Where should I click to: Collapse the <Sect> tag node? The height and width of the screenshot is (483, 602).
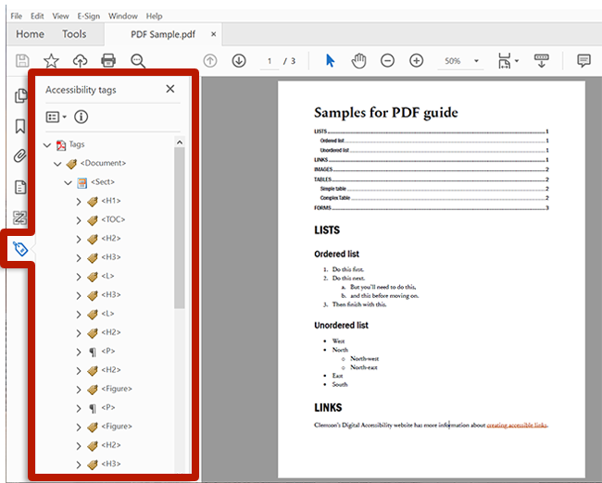point(68,182)
